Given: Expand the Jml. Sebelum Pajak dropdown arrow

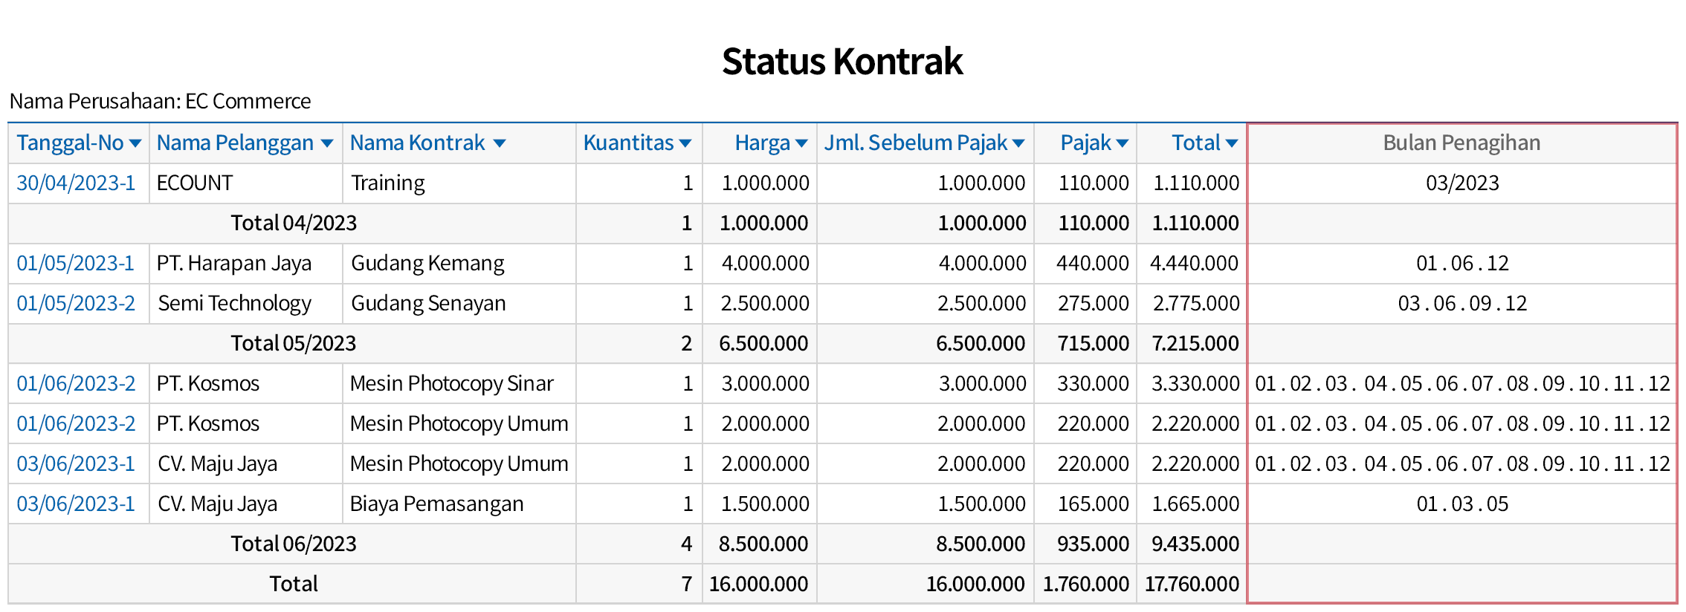Looking at the screenshot, I should pos(1018,143).
